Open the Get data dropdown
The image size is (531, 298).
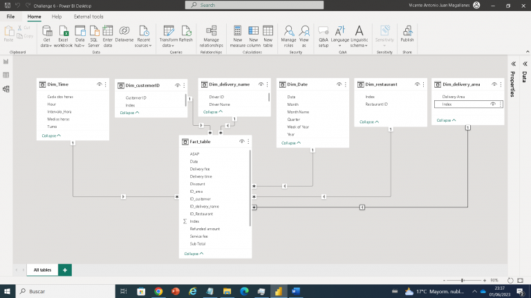point(47,45)
